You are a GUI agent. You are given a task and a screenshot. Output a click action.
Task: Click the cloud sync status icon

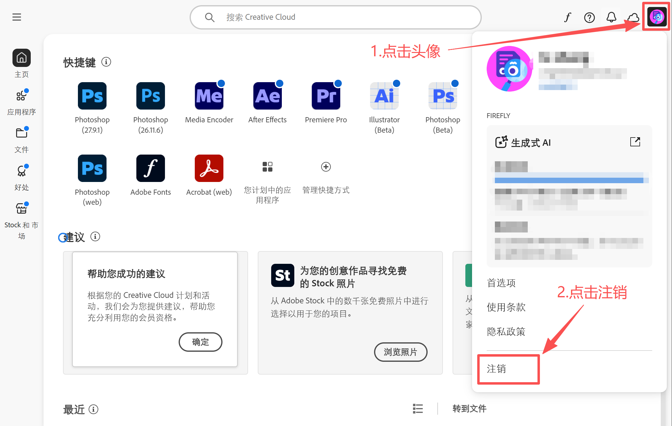pos(633,17)
